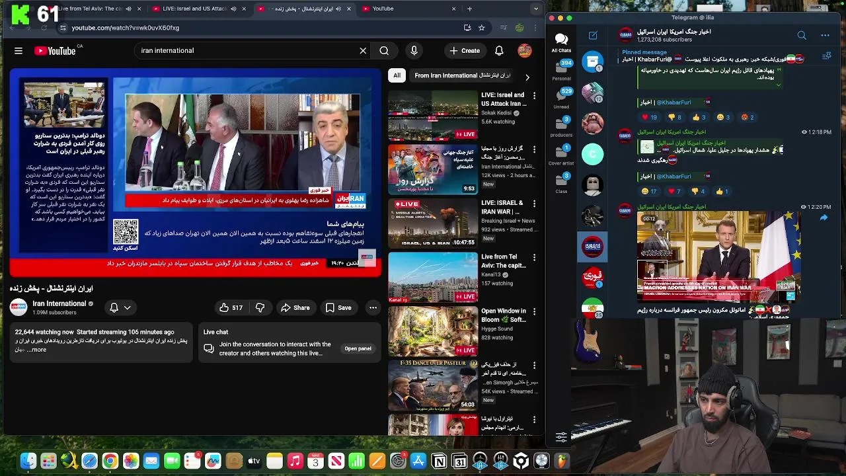Select 'From Iran International' filter chip
The image size is (846, 476).
click(462, 75)
